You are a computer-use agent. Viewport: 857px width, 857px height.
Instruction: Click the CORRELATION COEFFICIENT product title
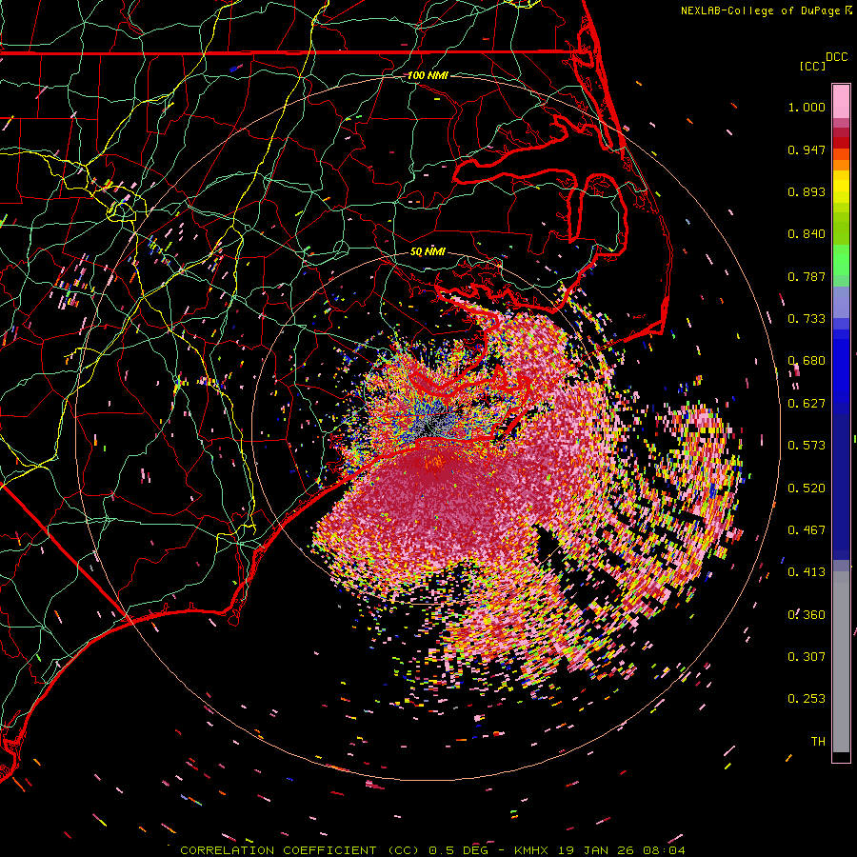tap(300, 850)
